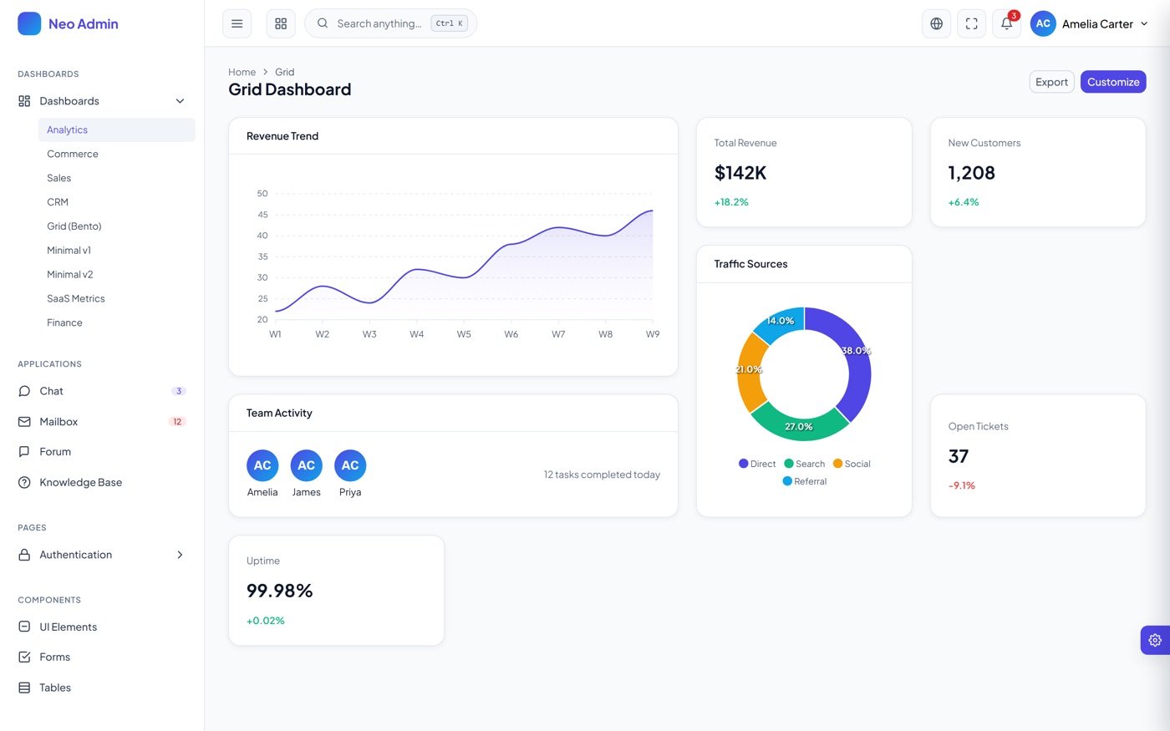1170x731 pixels.
Task: Open the Grid (Bento) dashboard item
Action: 116,226
